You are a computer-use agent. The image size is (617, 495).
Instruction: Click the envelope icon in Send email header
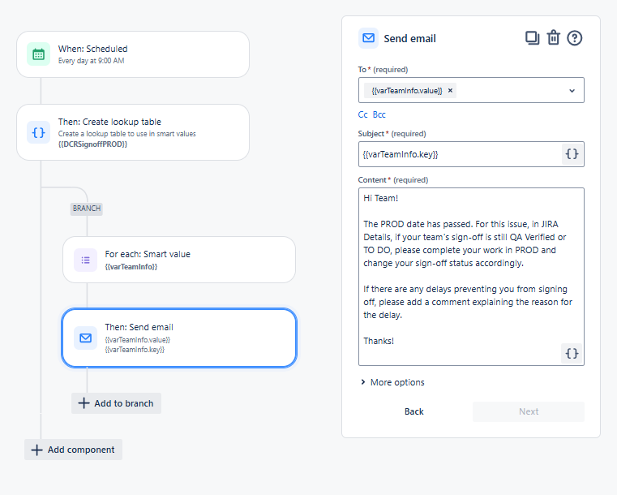(x=368, y=38)
